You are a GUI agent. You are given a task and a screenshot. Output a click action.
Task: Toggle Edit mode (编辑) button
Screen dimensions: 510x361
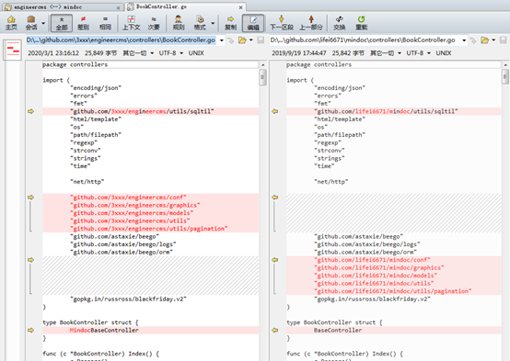pos(253,23)
